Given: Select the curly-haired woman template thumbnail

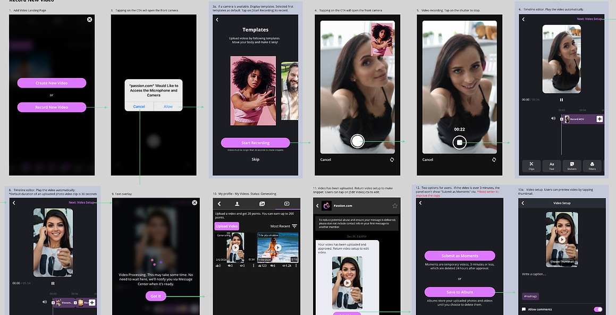Looking at the screenshot, I should click(253, 91).
